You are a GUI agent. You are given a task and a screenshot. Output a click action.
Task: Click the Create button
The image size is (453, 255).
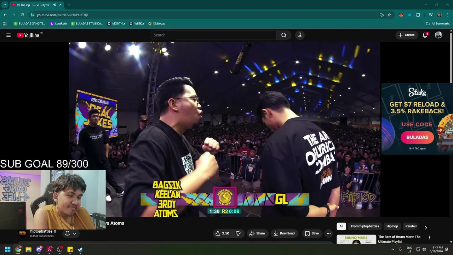click(x=406, y=35)
